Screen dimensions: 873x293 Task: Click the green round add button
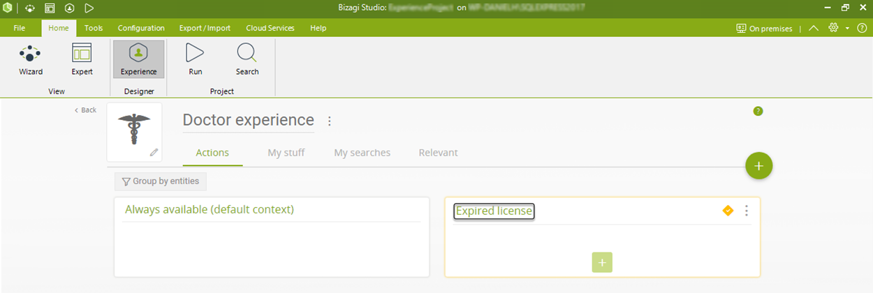coord(759,166)
